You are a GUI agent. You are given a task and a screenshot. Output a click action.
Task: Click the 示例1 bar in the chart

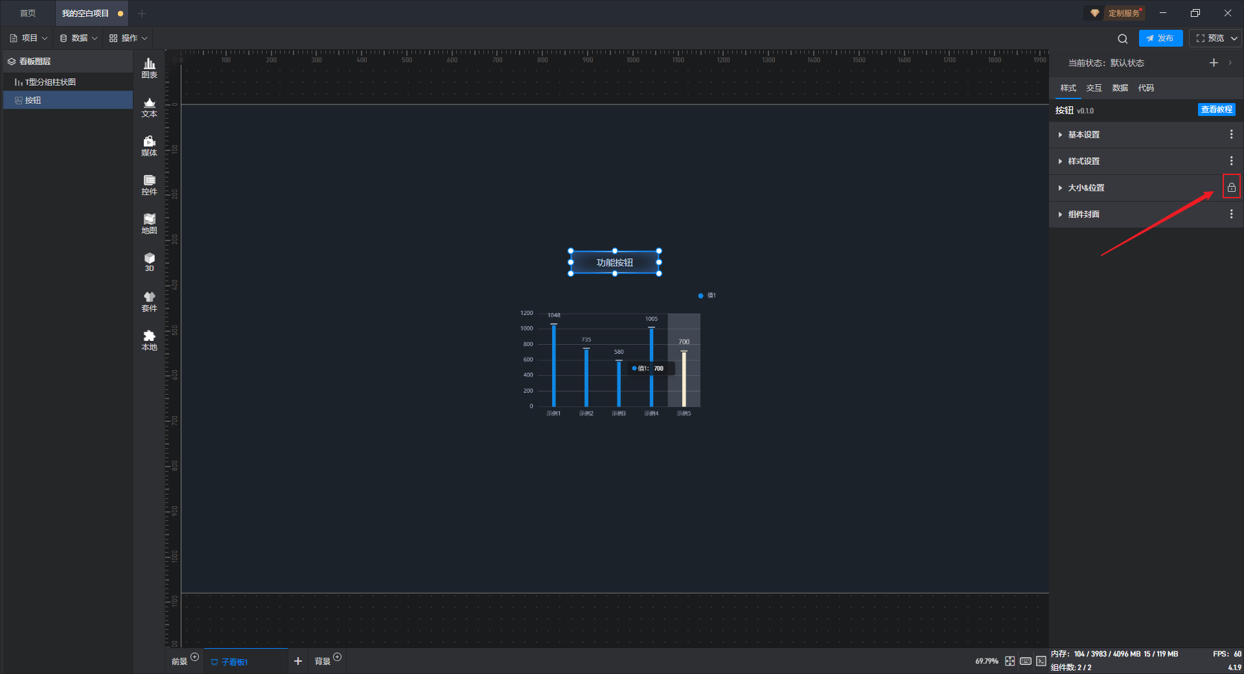(x=554, y=366)
